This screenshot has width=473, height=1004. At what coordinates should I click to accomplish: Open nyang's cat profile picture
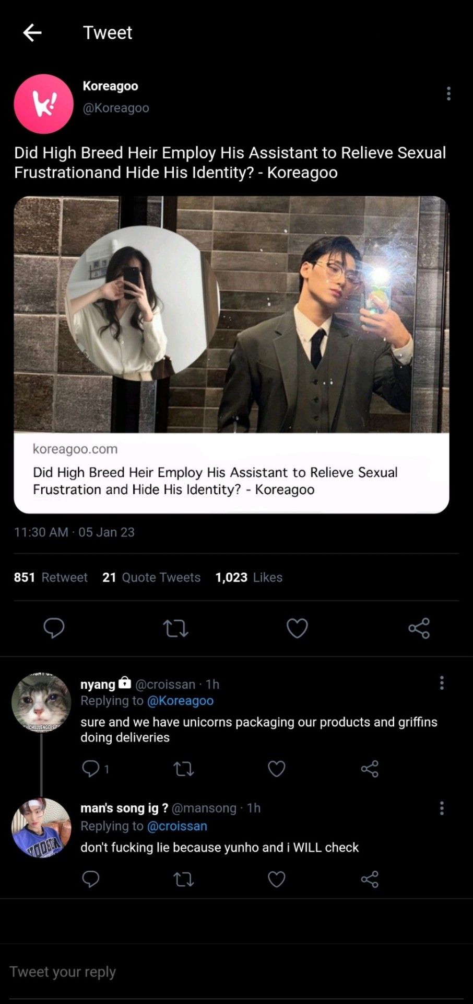41,702
